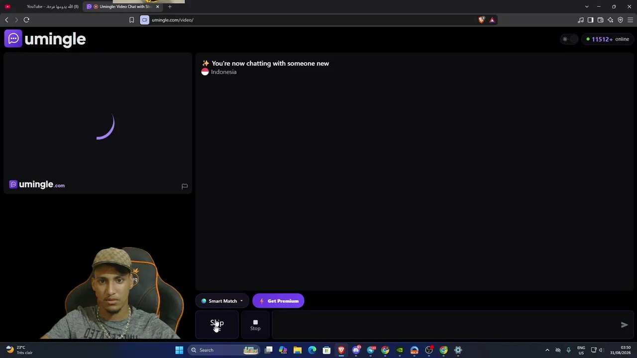
Task: Open OBS Studio from the taskbar
Action: pyautogui.click(x=429, y=350)
